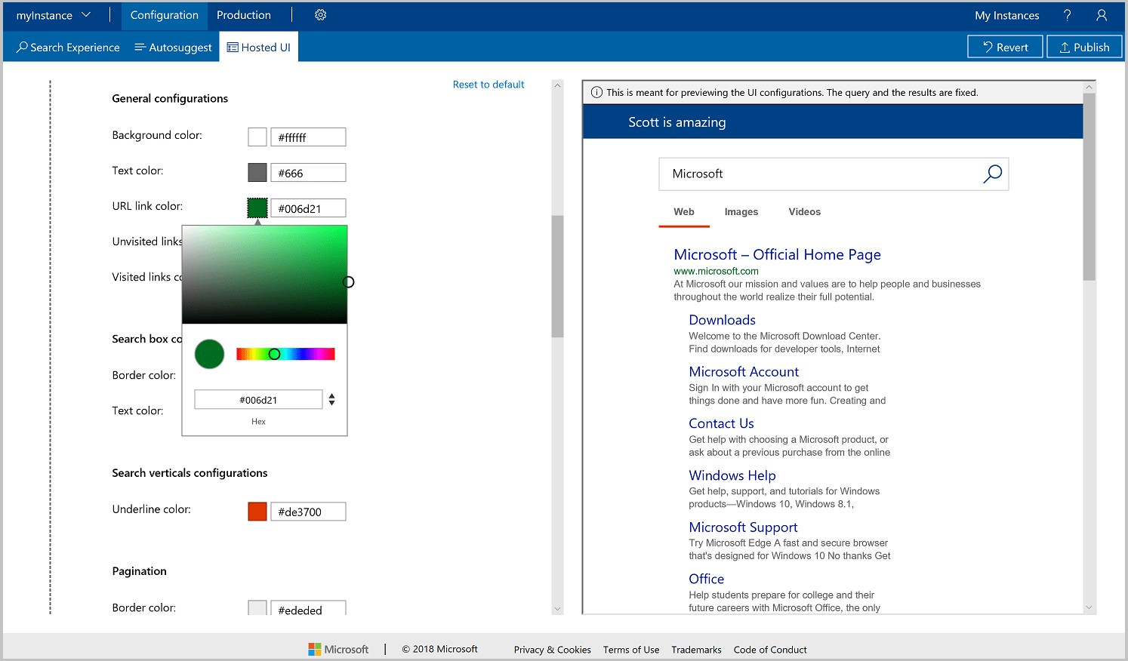Select the Background color swatch
This screenshot has width=1128, height=661.
pos(257,137)
